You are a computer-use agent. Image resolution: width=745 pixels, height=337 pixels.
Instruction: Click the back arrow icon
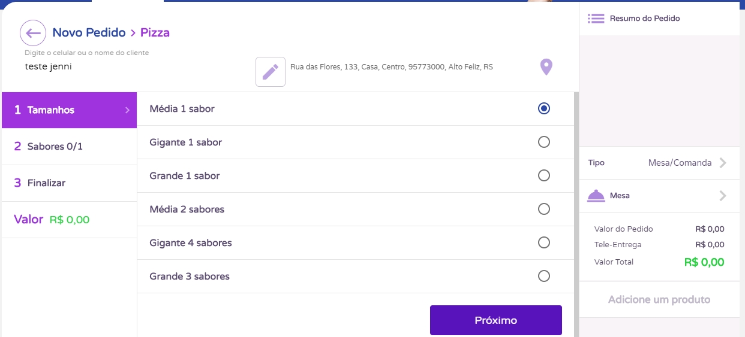33,33
